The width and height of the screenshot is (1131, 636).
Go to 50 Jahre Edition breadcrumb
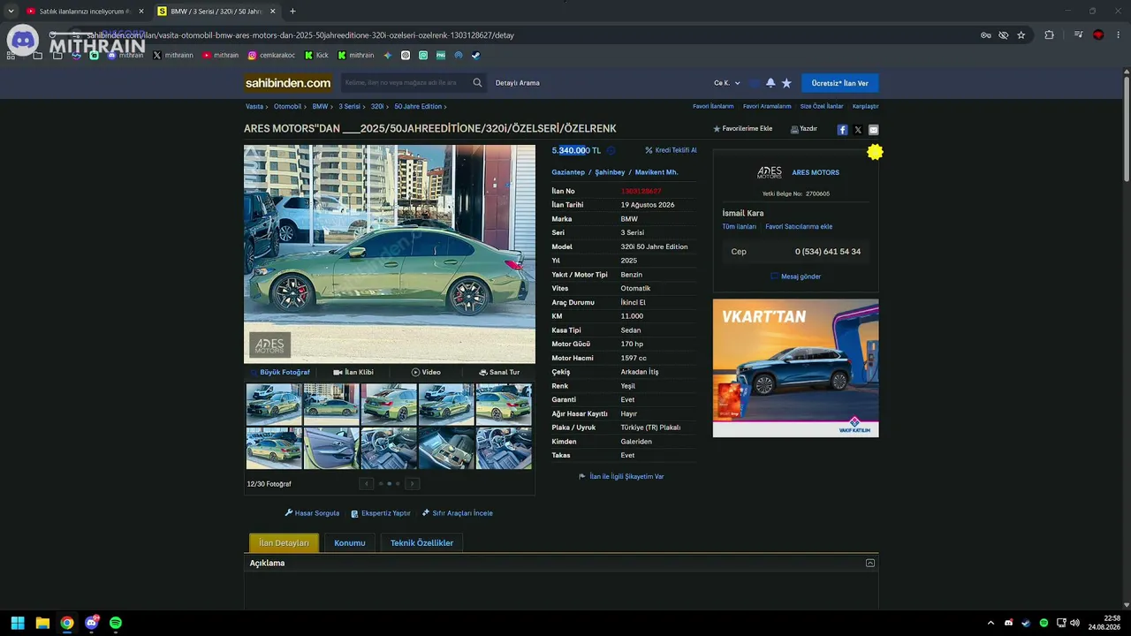[418, 107]
